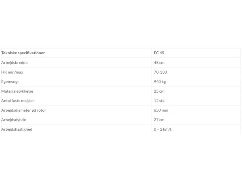The width and height of the screenshot is (242, 182).
Task: Click the word rotor in the table
Action: coord(42,110)
